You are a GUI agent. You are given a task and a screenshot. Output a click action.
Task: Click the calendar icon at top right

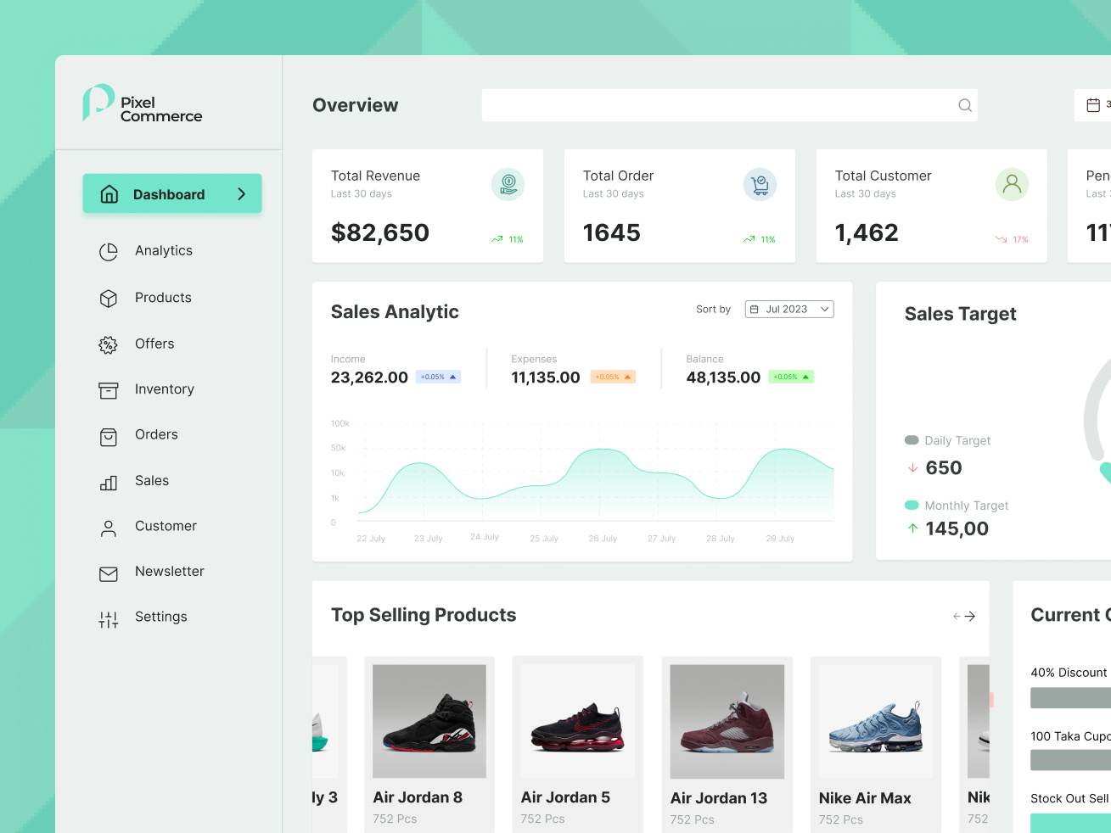1093,105
